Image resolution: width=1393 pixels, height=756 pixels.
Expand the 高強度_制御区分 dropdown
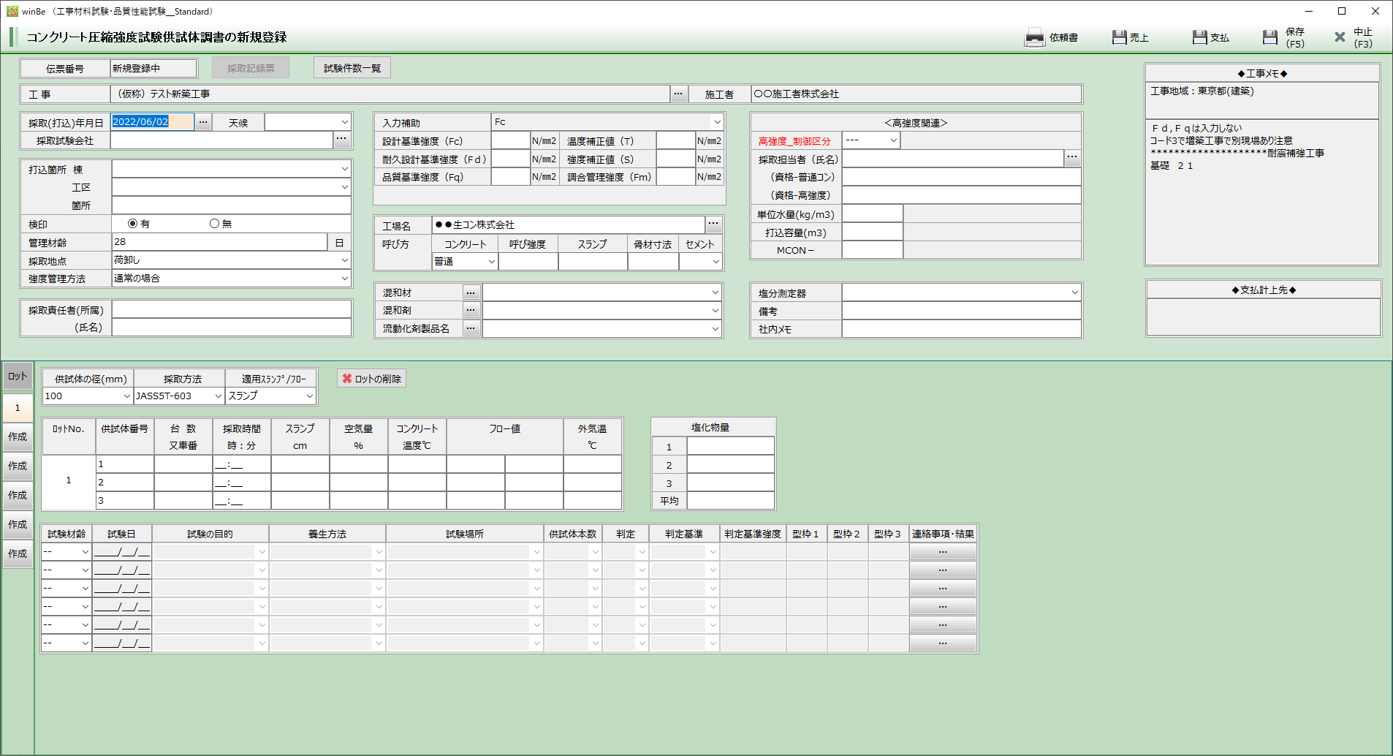893,140
